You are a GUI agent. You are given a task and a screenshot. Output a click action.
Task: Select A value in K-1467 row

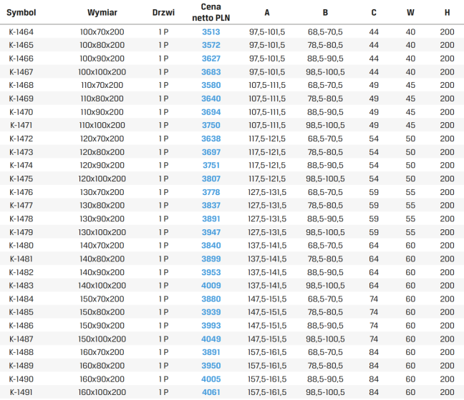tap(267, 72)
